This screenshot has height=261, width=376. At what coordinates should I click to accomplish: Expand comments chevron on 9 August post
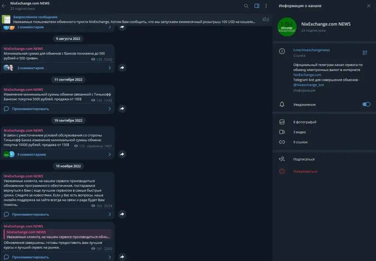[109, 68]
